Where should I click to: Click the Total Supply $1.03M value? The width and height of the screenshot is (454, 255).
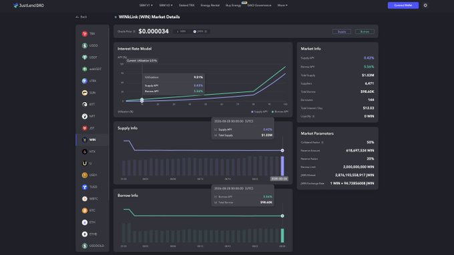[x=368, y=75]
